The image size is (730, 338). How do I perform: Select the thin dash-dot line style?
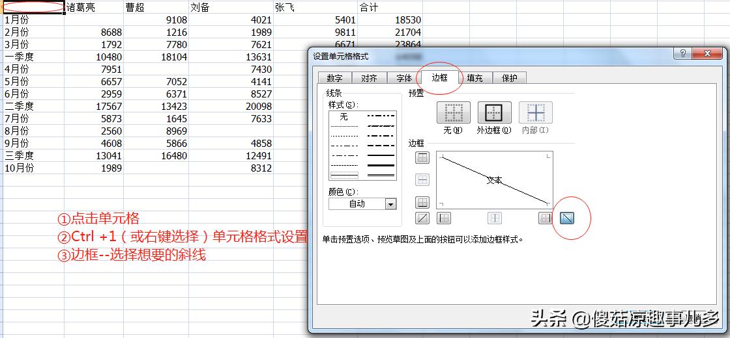click(x=344, y=155)
